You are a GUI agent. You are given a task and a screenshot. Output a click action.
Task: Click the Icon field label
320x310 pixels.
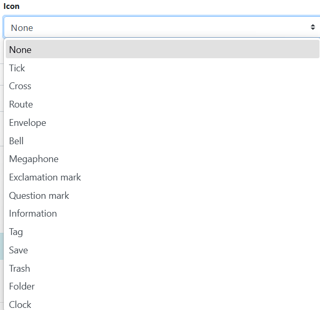coord(12,6)
